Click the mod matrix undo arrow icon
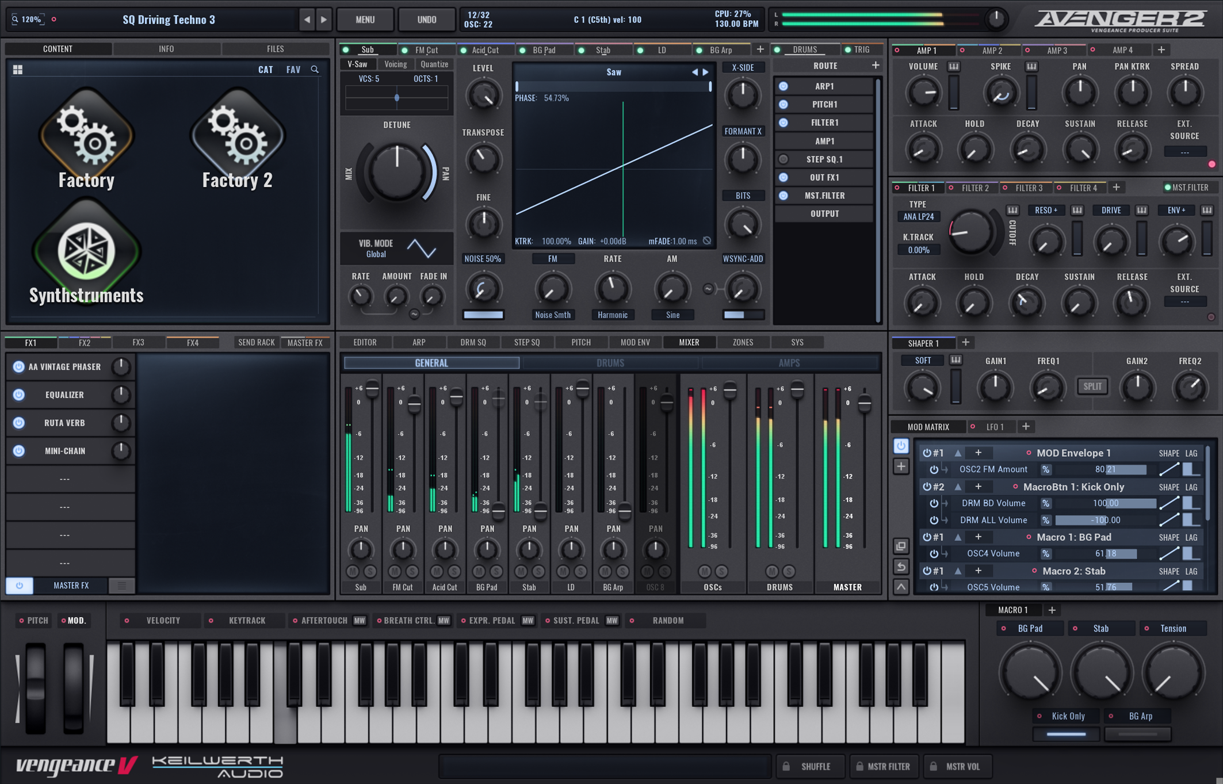Image resolution: width=1223 pixels, height=784 pixels. point(901,567)
